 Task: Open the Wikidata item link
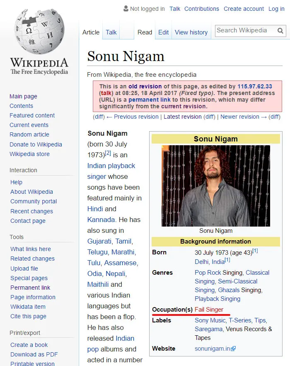tap(28, 307)
